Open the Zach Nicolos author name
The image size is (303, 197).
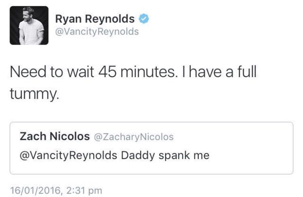55,136
